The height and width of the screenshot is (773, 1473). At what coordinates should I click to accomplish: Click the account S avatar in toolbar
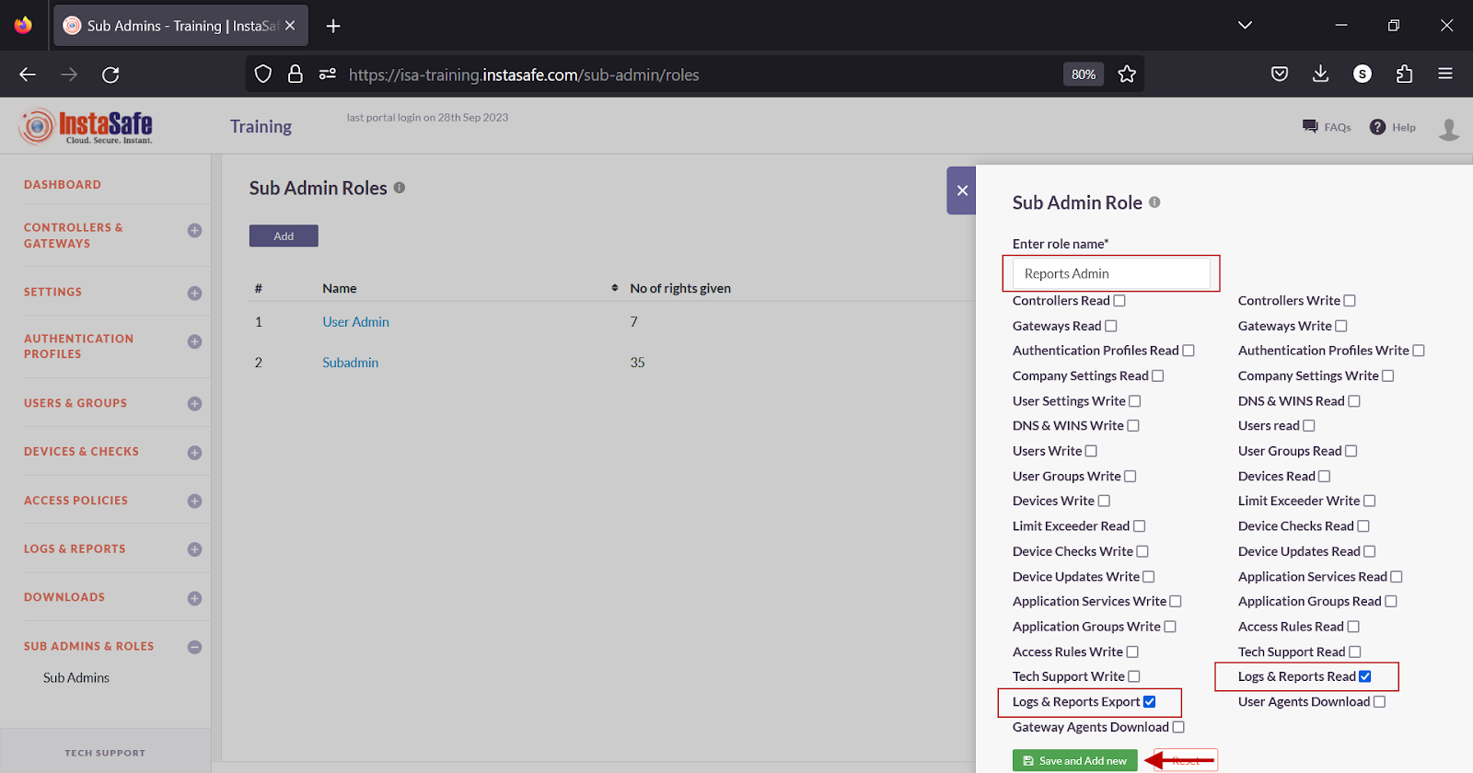[x=1363, y=75]
